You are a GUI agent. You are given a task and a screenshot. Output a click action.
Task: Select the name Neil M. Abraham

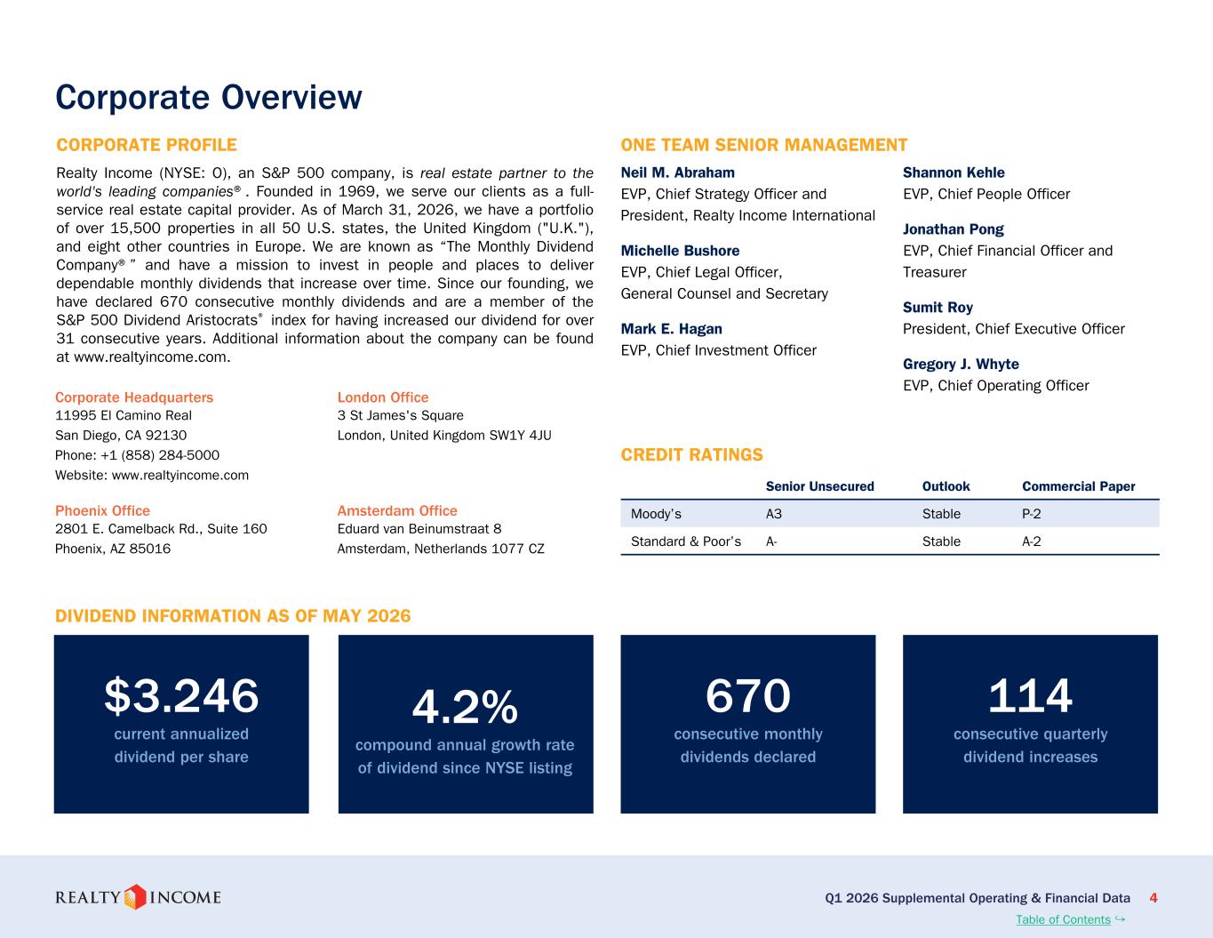678,172
